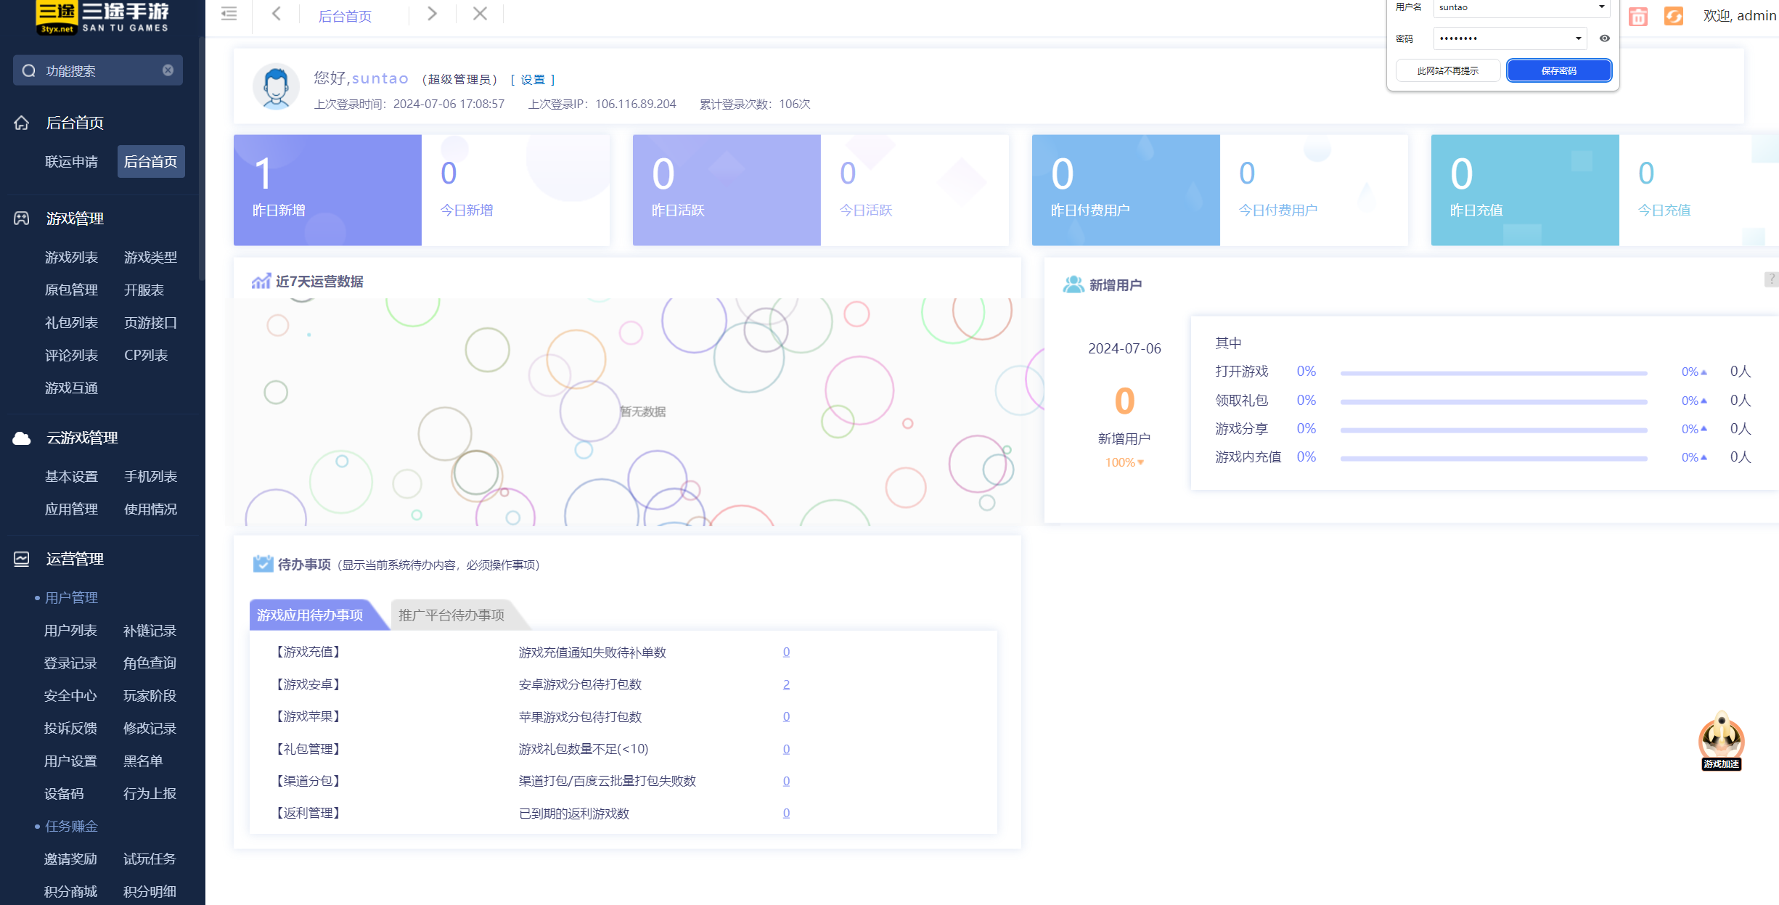
Task: Click the 保存密码 button
Action: [1558, 70]
